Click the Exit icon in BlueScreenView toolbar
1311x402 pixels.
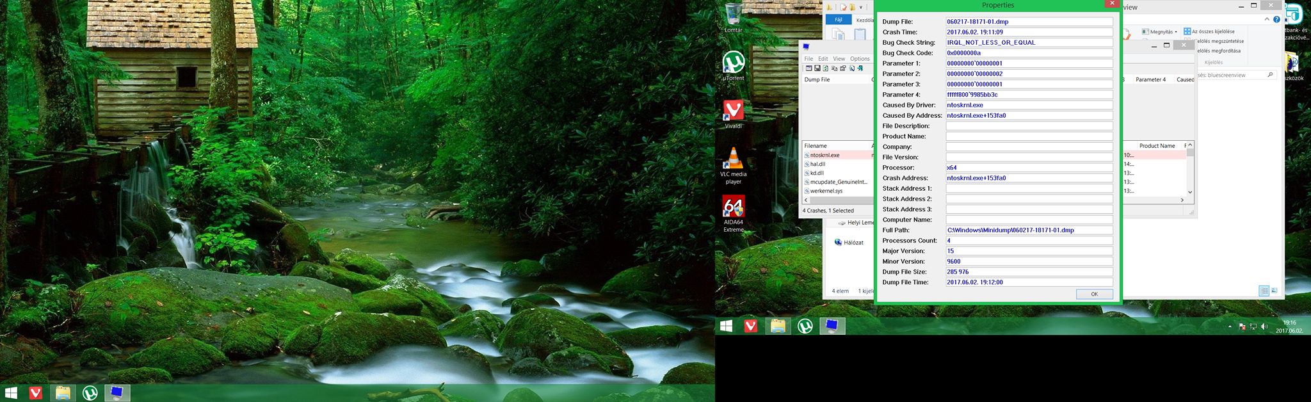tap(860, 68)
